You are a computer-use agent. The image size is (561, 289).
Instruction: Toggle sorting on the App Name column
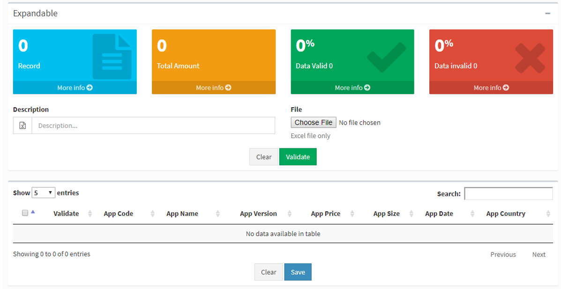click(182, 214)
